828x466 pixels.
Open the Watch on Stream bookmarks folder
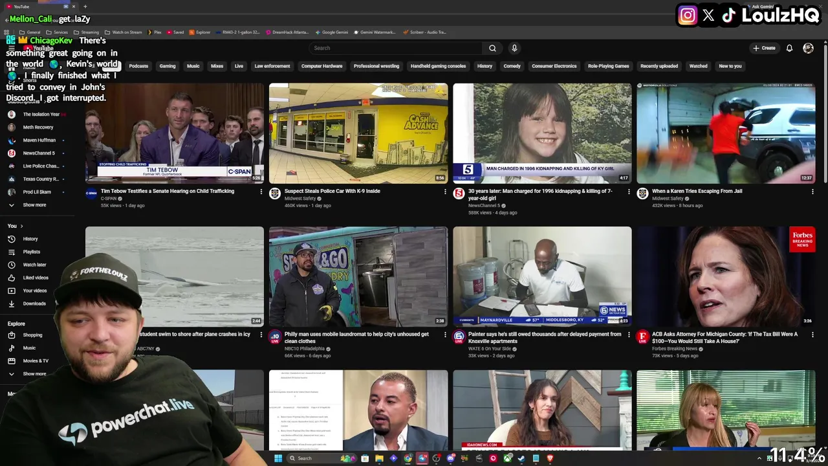124,32
